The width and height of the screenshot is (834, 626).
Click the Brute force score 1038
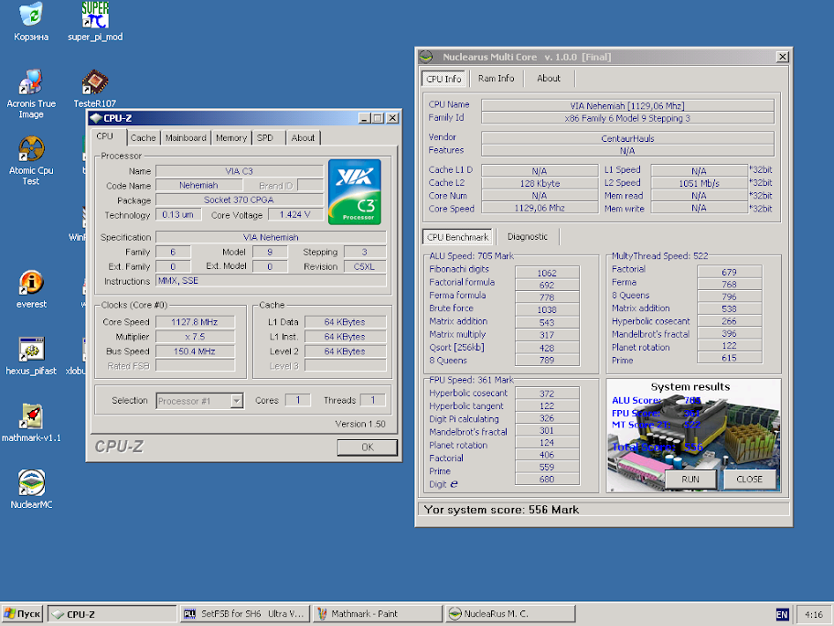(547, 310)
